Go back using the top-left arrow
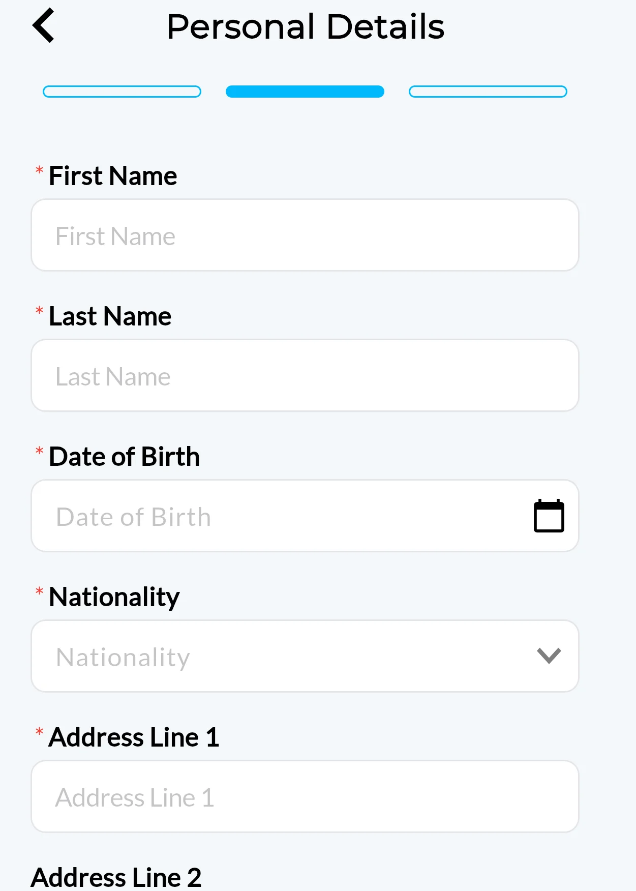636x891 pixels. (x=44, y=25)
